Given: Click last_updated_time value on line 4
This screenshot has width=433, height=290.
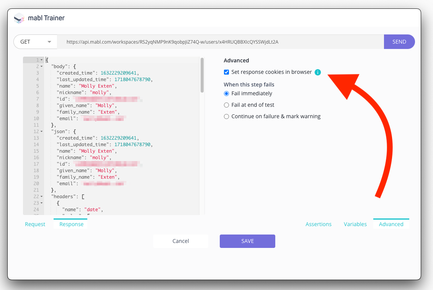Looking at the screenshot, I should [132, 80].
